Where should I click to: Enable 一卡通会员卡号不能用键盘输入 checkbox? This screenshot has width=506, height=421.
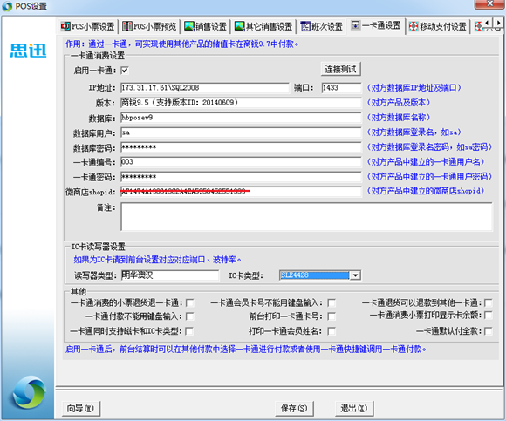332,302
